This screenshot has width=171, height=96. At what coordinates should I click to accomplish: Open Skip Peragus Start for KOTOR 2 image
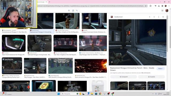(93, 43)
